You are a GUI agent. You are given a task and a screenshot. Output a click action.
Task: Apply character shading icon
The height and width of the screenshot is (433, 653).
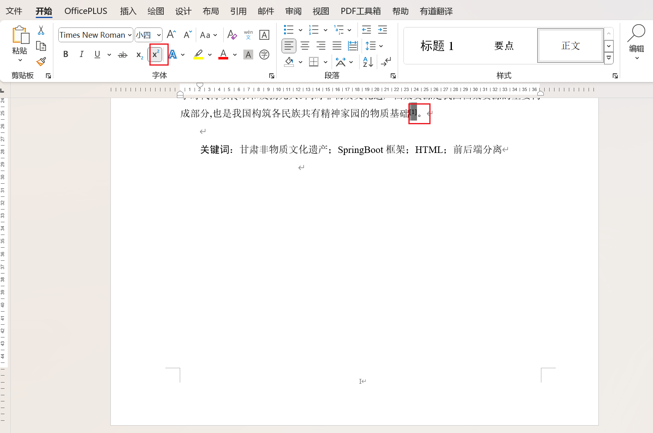248,55
